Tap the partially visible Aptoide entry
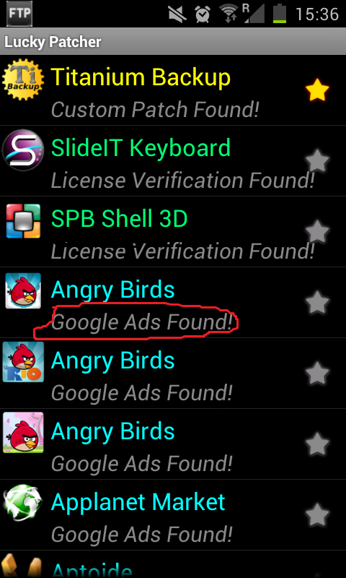This screenshot has height=578, width=346. point(173,565)
